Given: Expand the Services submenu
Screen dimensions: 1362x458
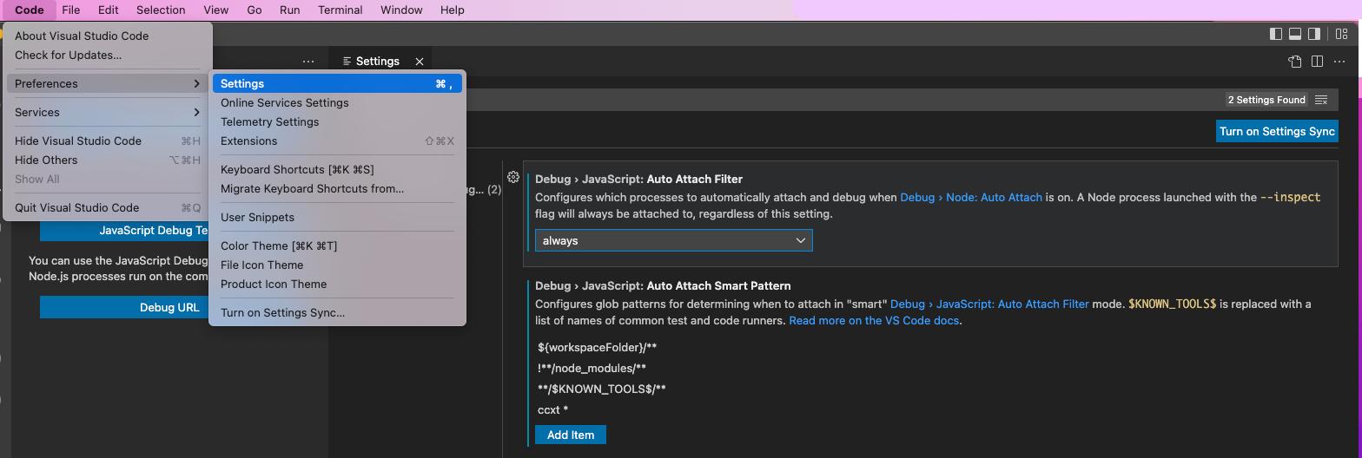Looking at the screenshot, I should click(107, 112).
